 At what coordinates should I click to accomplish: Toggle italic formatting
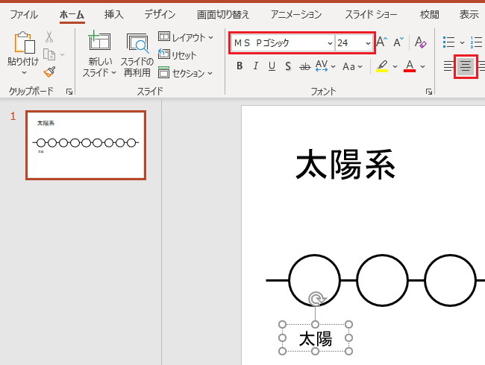pos(255,66)
